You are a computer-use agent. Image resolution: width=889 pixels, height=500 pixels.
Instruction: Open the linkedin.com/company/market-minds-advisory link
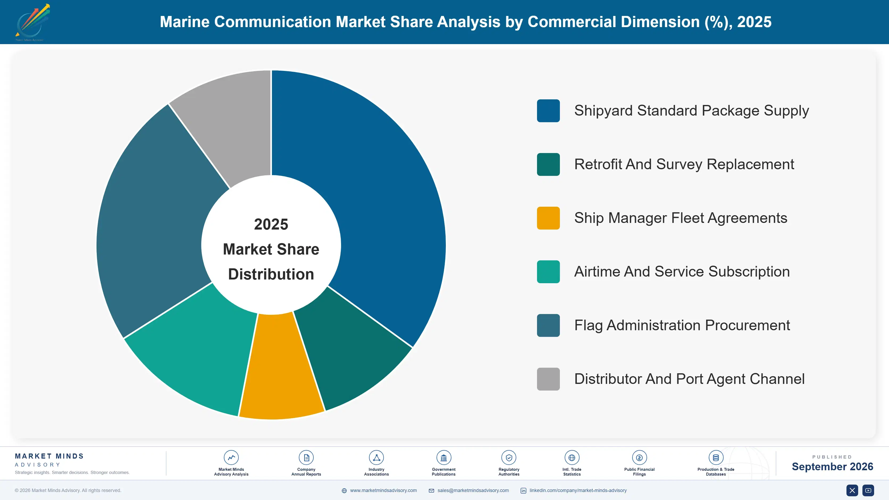[x=578, y=490]
